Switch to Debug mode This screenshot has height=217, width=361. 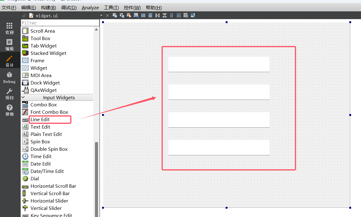pyautogui.click(x=10, y=77)
